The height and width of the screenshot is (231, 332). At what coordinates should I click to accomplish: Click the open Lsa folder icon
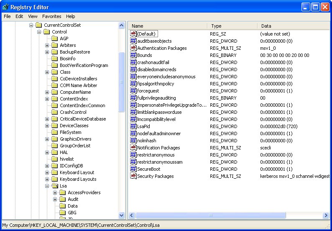pos(55,186)
